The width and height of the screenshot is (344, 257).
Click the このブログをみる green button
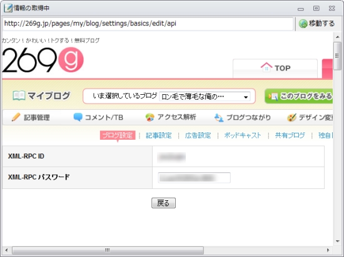pyautogui.click(x=299, y=96)
